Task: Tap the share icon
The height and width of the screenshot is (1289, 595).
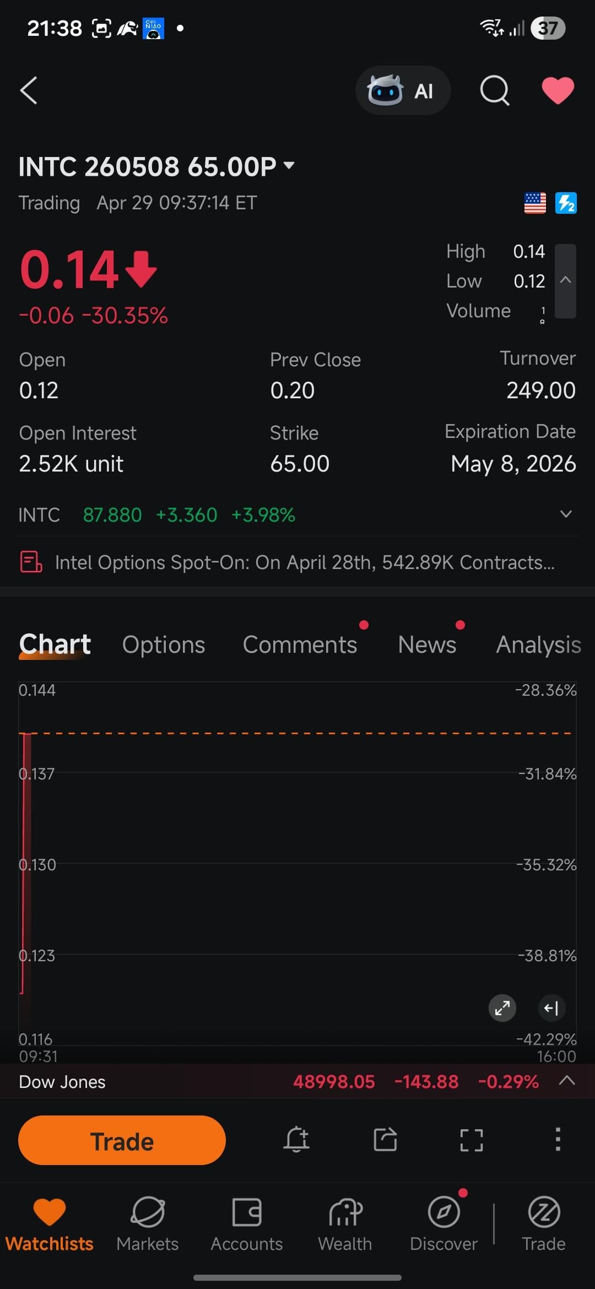Action: pos(385,1139)
